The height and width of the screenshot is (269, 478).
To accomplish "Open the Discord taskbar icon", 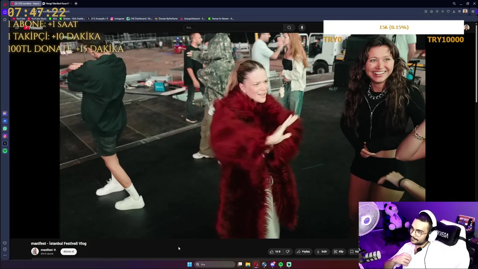I will point(272,265).
